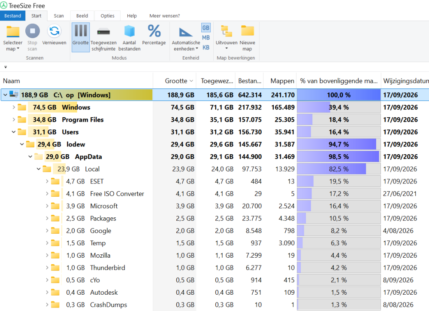Switch to Aantal bestanden mode

click(130, 37)
